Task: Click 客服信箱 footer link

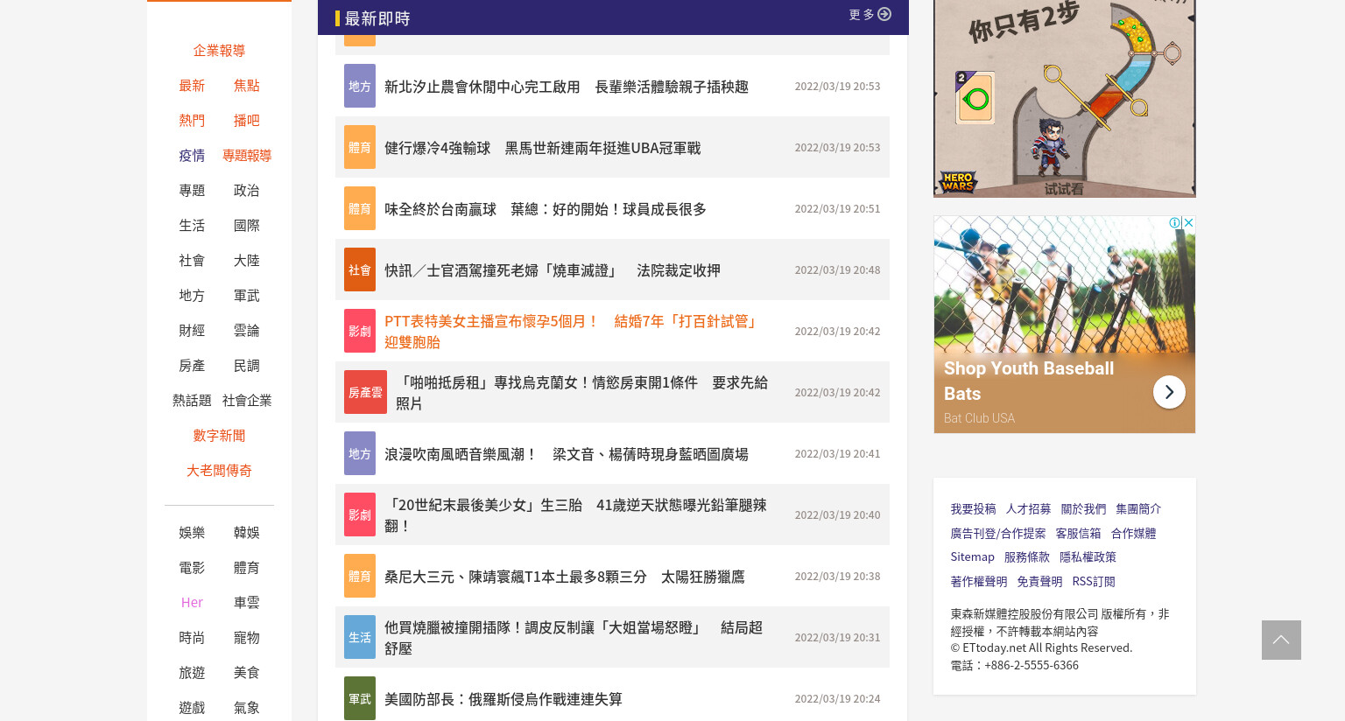Action: pos(1078,534)
